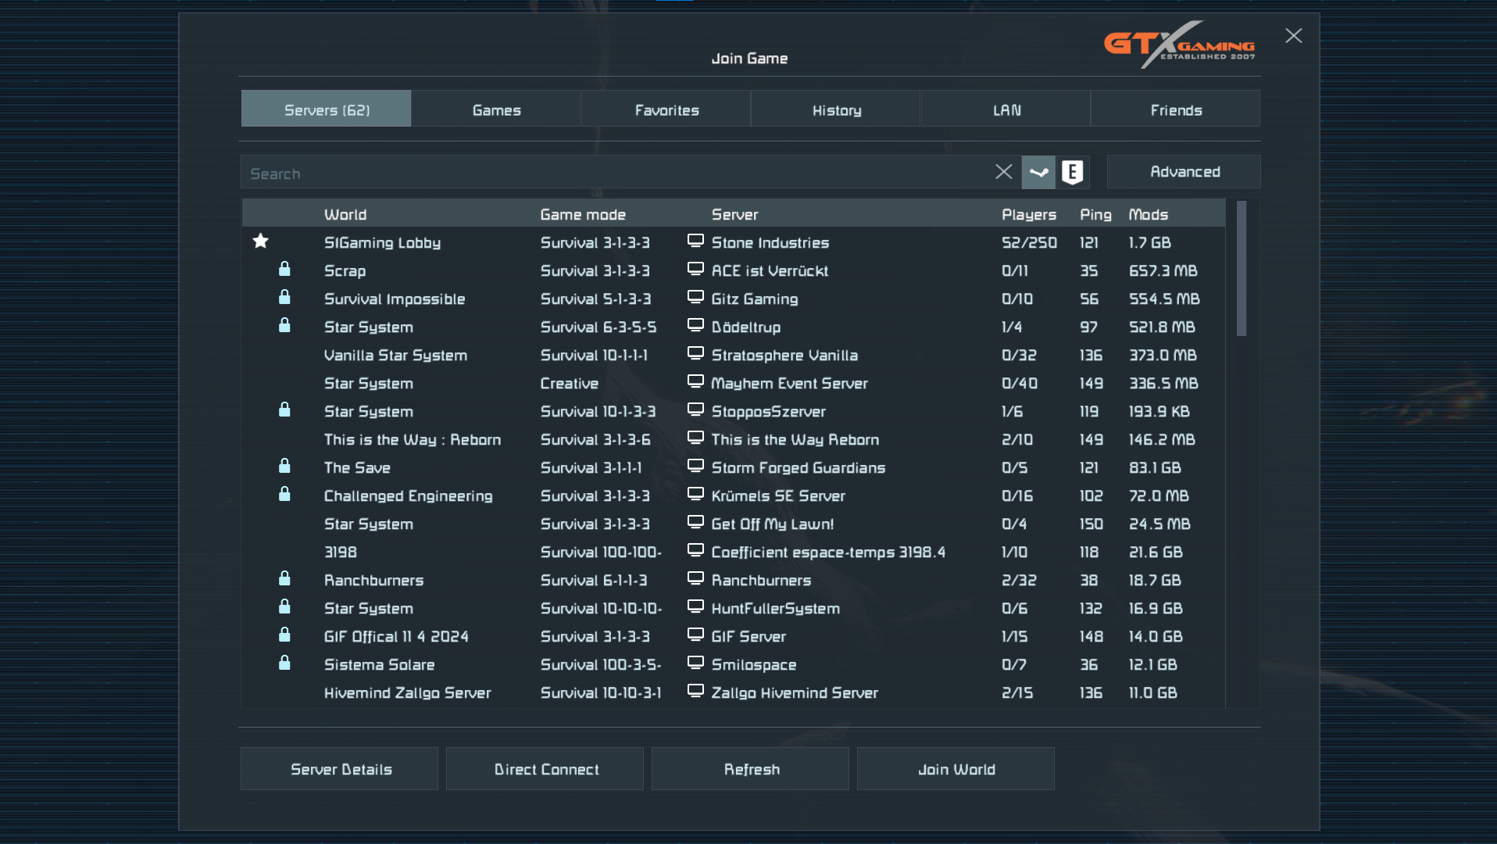Click the lock icon for Ranchburners world

pyautogui.click(x=284, y=579)
